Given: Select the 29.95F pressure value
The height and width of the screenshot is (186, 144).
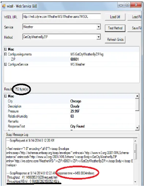Looking at the screenshot, I should tap(75, 111).
